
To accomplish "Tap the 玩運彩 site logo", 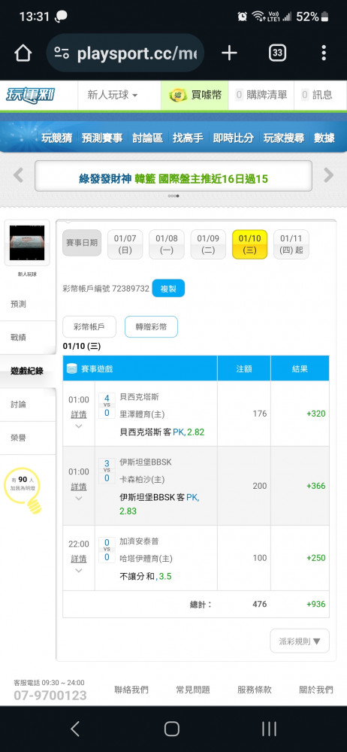I will coord(31,95).
